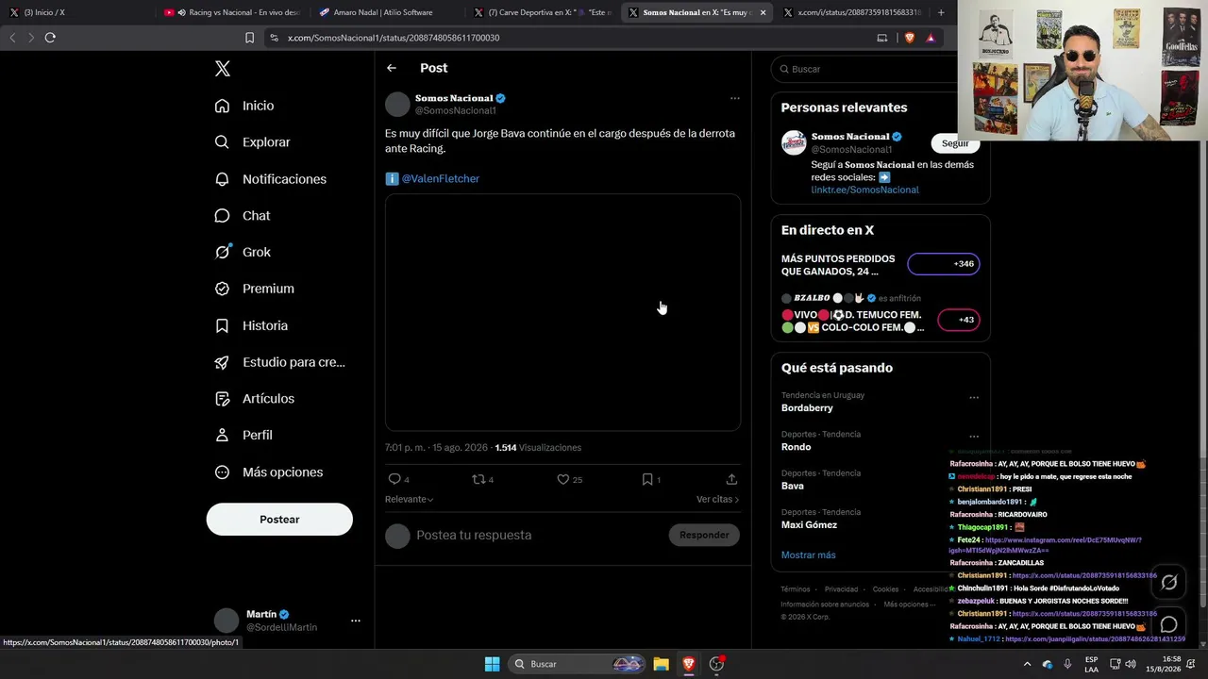This screenshot has width=1208, height=679.
Task: Open the floating messages bubble button
Action: pos(1169,624)
